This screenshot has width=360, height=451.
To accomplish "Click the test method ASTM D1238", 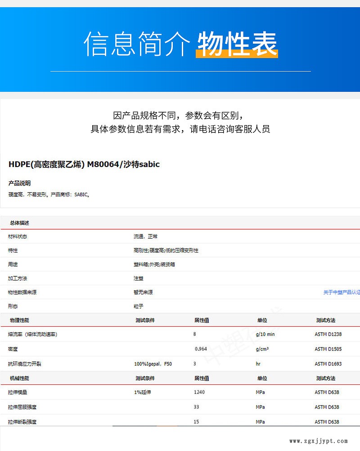I will coord(328,334).
